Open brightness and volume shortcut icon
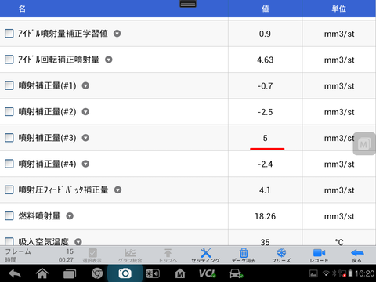The image size is (376, 282). tap(153, 273)
